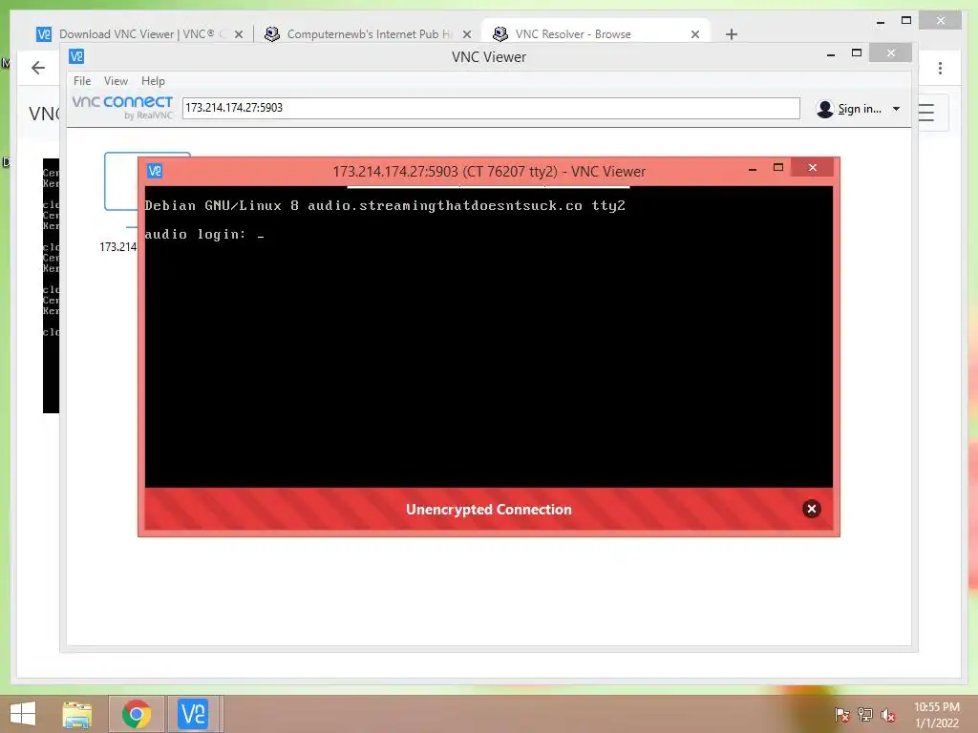The height and width of the screenshot is (733, 978).
Task: Click the Action Center flag tray icon
Action: pyautogui.click(x=842, y=715)
